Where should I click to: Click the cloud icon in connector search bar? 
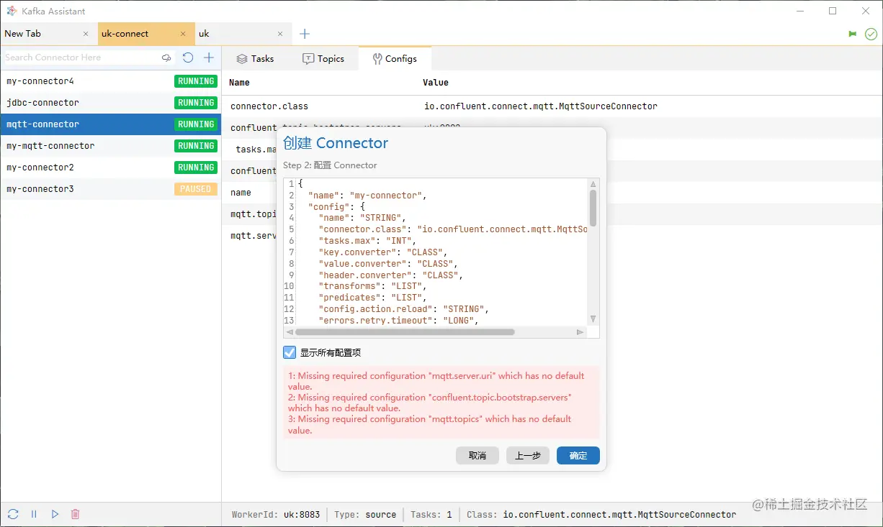pyautogui.click(x=166, y=58)
